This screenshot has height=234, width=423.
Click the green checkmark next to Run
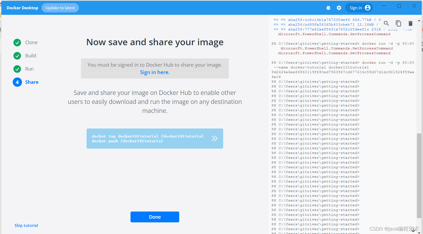17,69
